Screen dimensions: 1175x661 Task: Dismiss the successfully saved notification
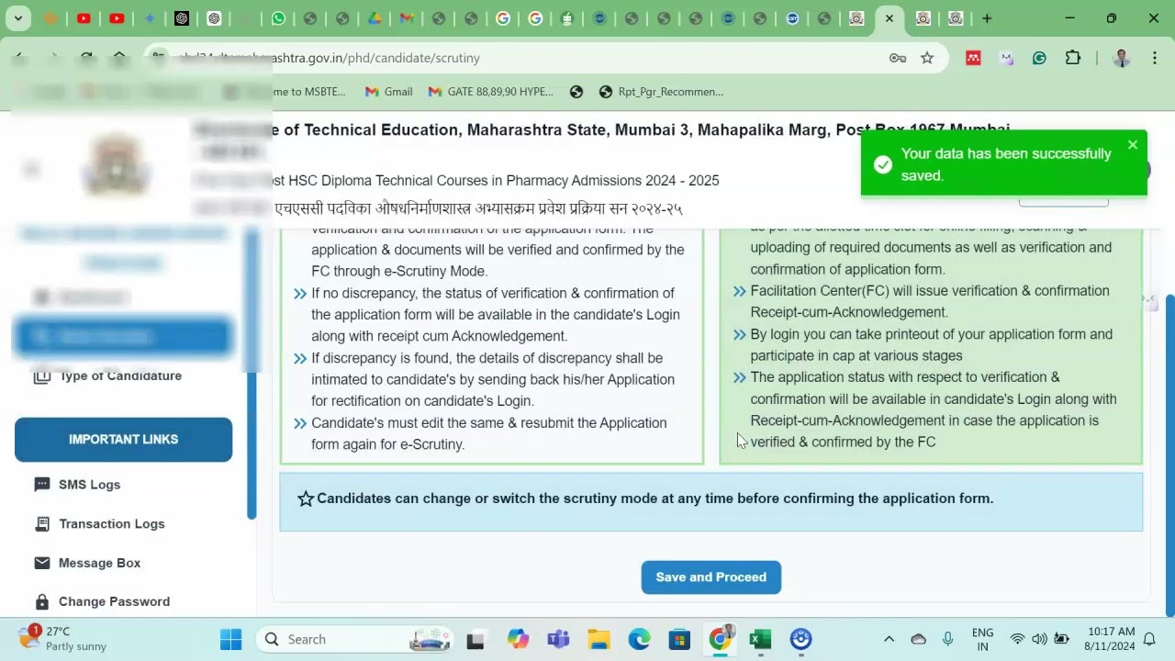point(1132,145)
